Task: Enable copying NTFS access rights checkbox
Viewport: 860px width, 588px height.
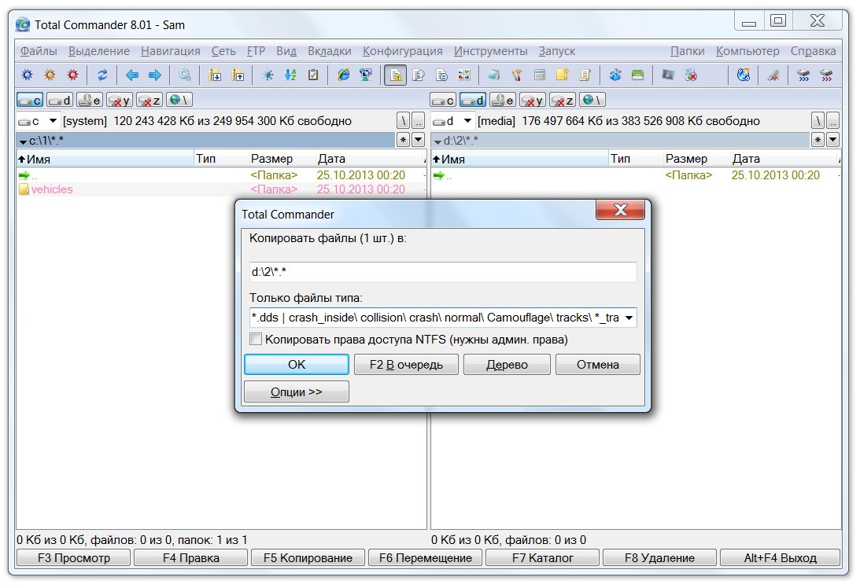Action: point(256,340)
